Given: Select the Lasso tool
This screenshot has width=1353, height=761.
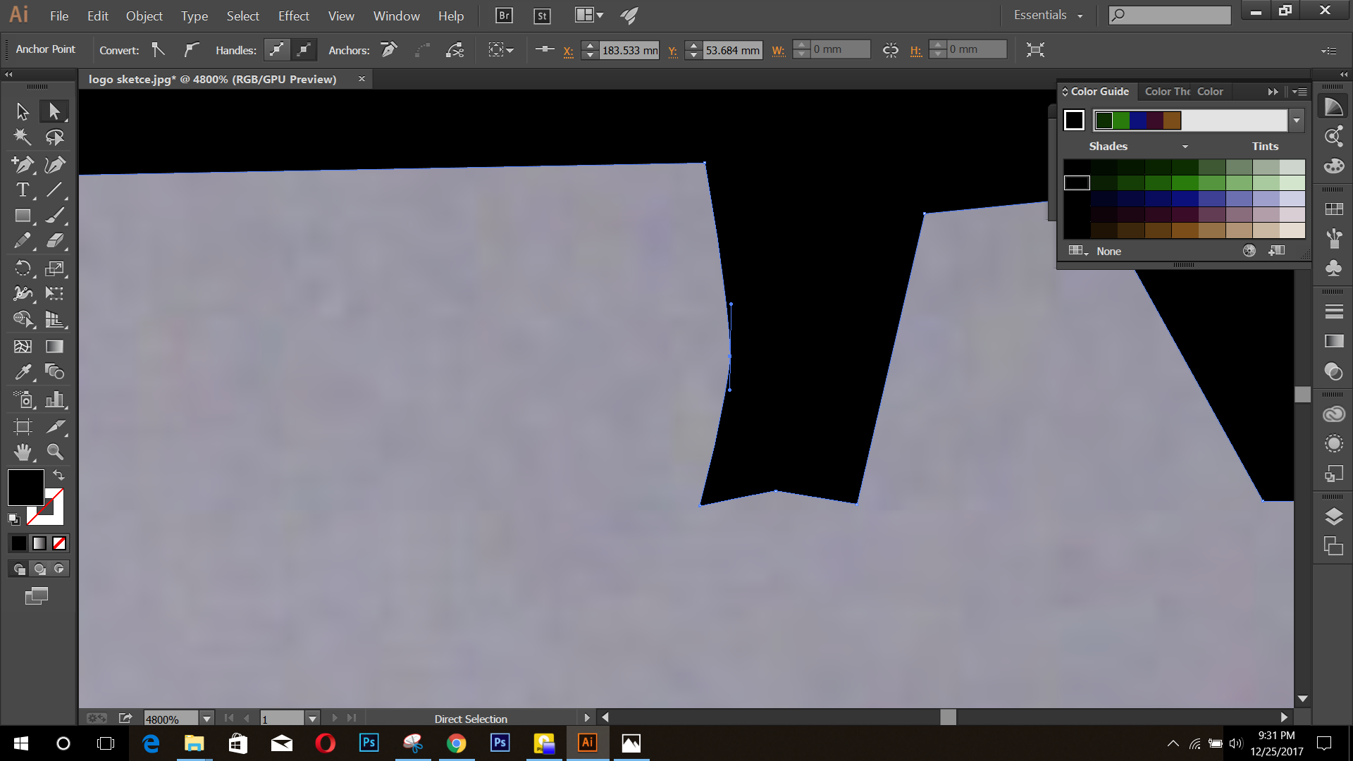Looking at the screenshot, I should 54,137.
